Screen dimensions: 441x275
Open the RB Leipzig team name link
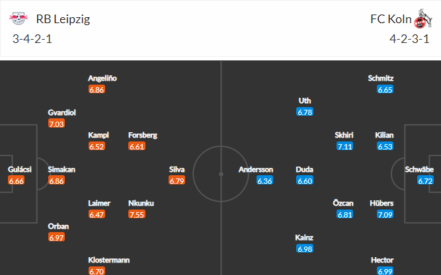pos(63,19)
